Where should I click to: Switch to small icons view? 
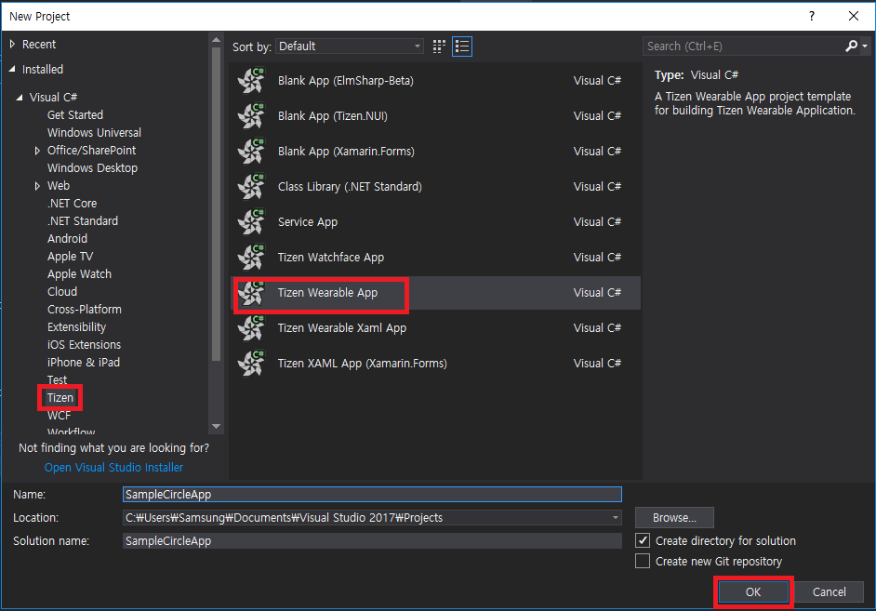438,46
